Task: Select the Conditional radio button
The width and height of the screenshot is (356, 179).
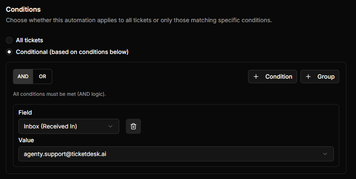Action: 9,52
